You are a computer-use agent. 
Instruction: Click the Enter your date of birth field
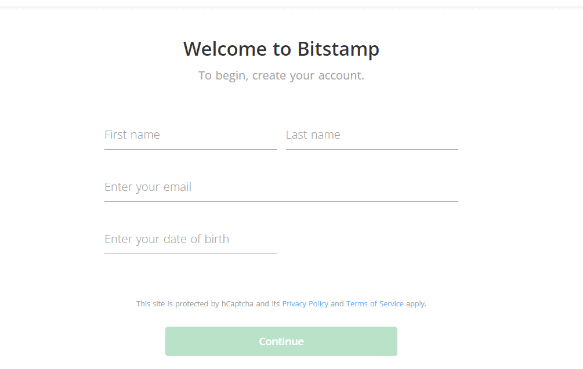(190, 239)
